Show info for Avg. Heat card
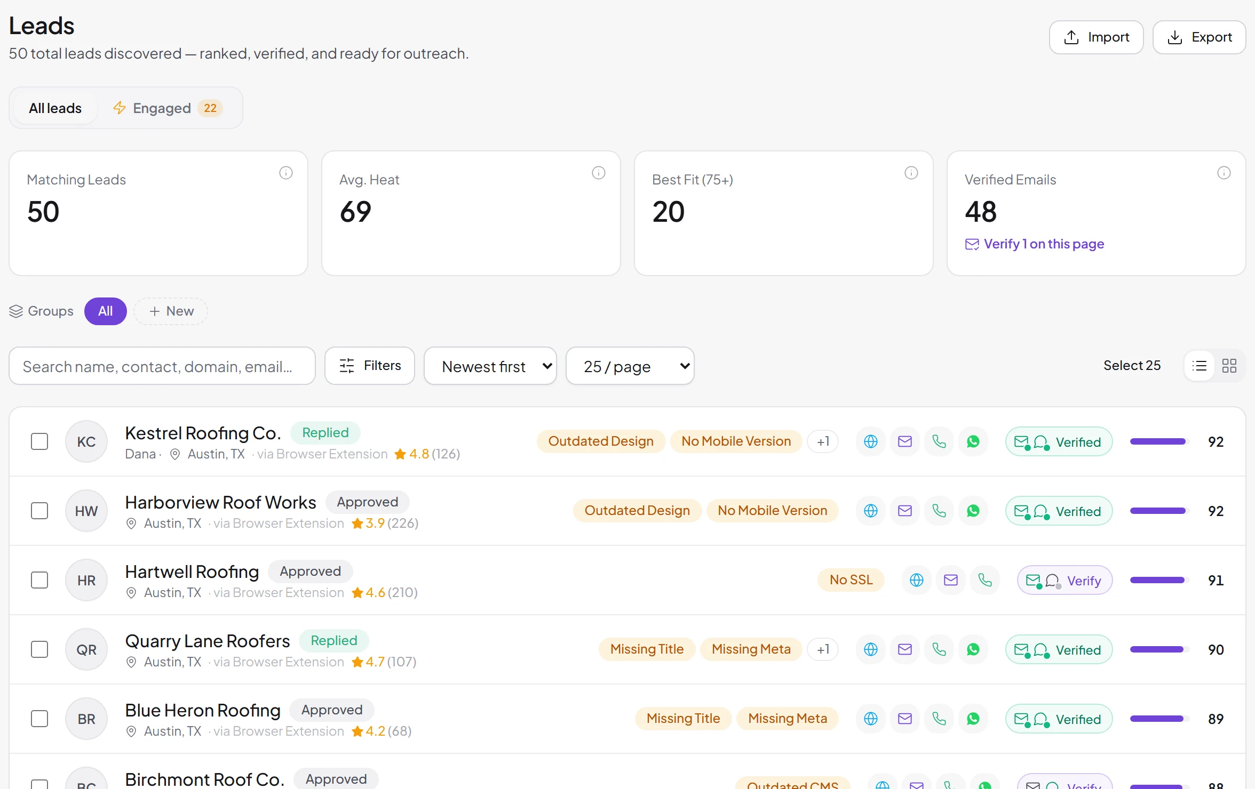1255x789 pixels. [599, 173]
